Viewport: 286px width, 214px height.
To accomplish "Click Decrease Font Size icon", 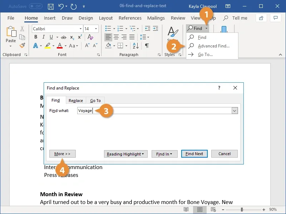I will pyautogui.click(x=95, y=45).
